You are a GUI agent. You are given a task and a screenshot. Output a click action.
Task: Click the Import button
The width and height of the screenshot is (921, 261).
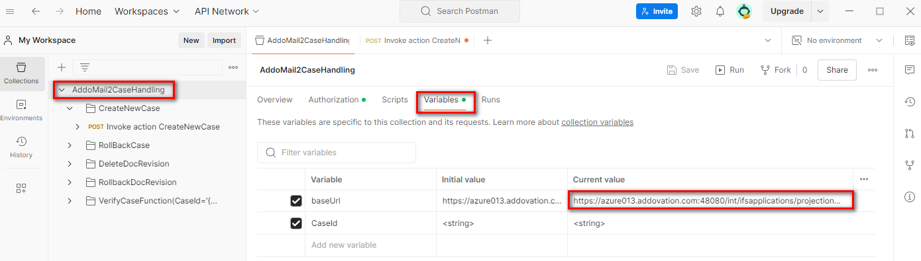[x=224, y=40]
